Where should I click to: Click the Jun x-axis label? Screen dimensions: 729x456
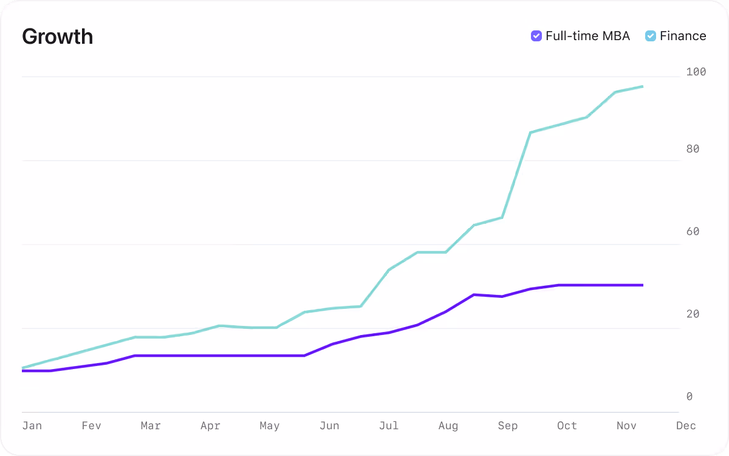329,426
